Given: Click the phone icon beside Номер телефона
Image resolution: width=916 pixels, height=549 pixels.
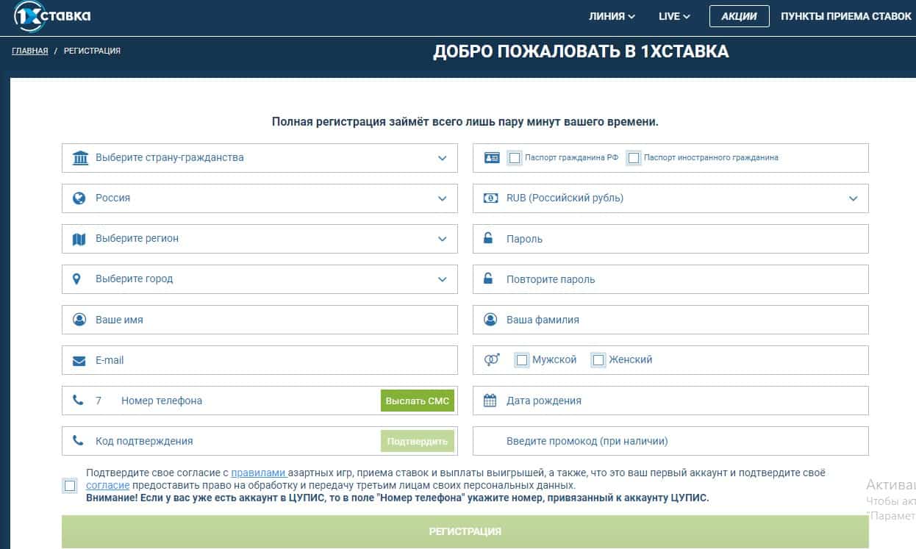Looking at the screenshot, I should pos(78,401).
